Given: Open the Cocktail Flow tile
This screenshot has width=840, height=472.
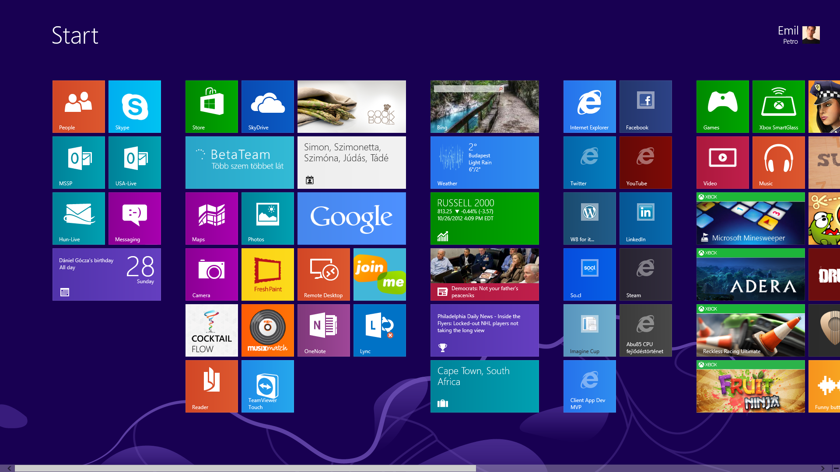Looking at the screenshot, I should coord(212,330).
